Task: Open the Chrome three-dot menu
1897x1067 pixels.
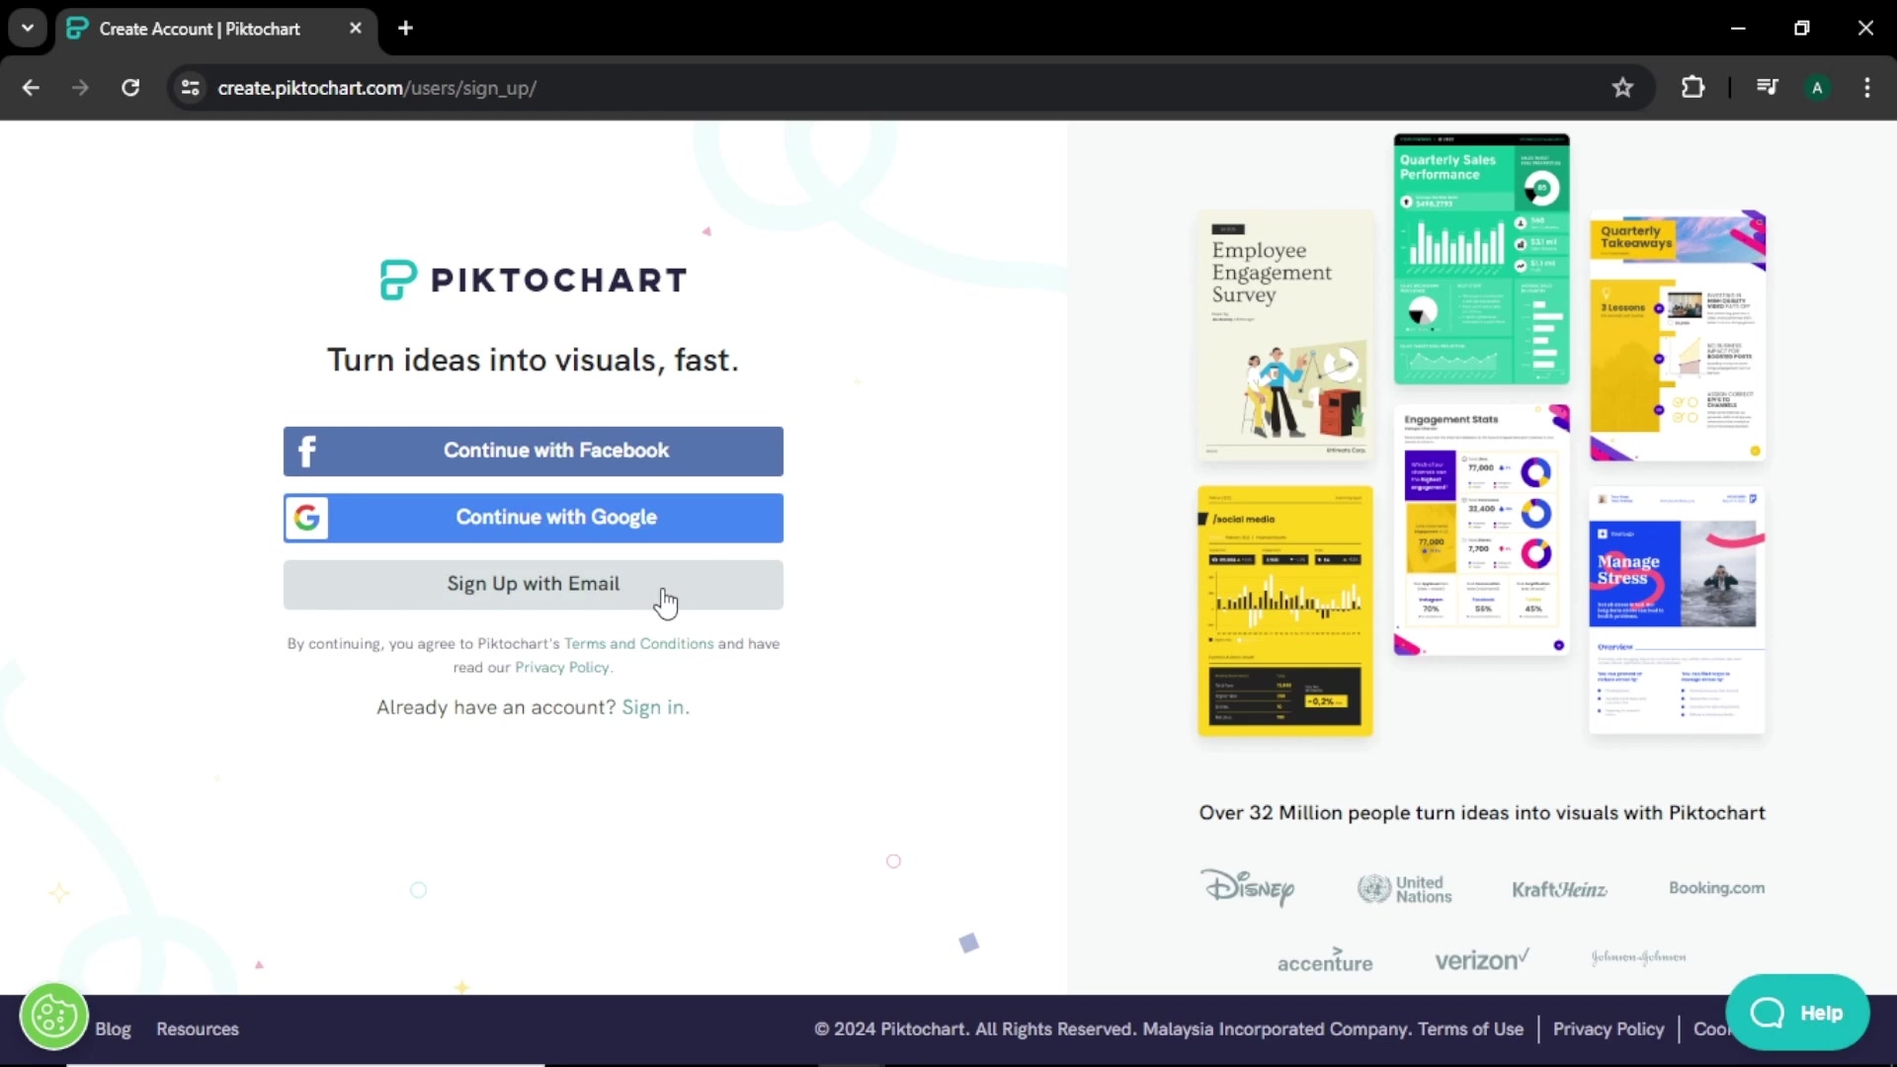Action: (1867, 88)
